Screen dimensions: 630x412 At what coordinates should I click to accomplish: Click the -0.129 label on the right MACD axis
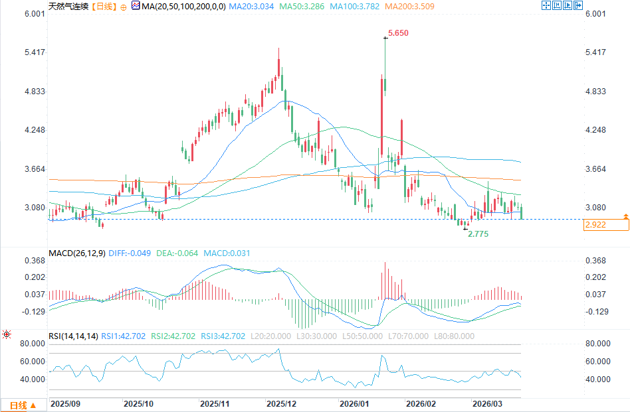coord(597,312)
